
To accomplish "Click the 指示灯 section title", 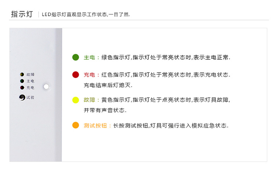I will pyautogui.click(x=22, y=14).
